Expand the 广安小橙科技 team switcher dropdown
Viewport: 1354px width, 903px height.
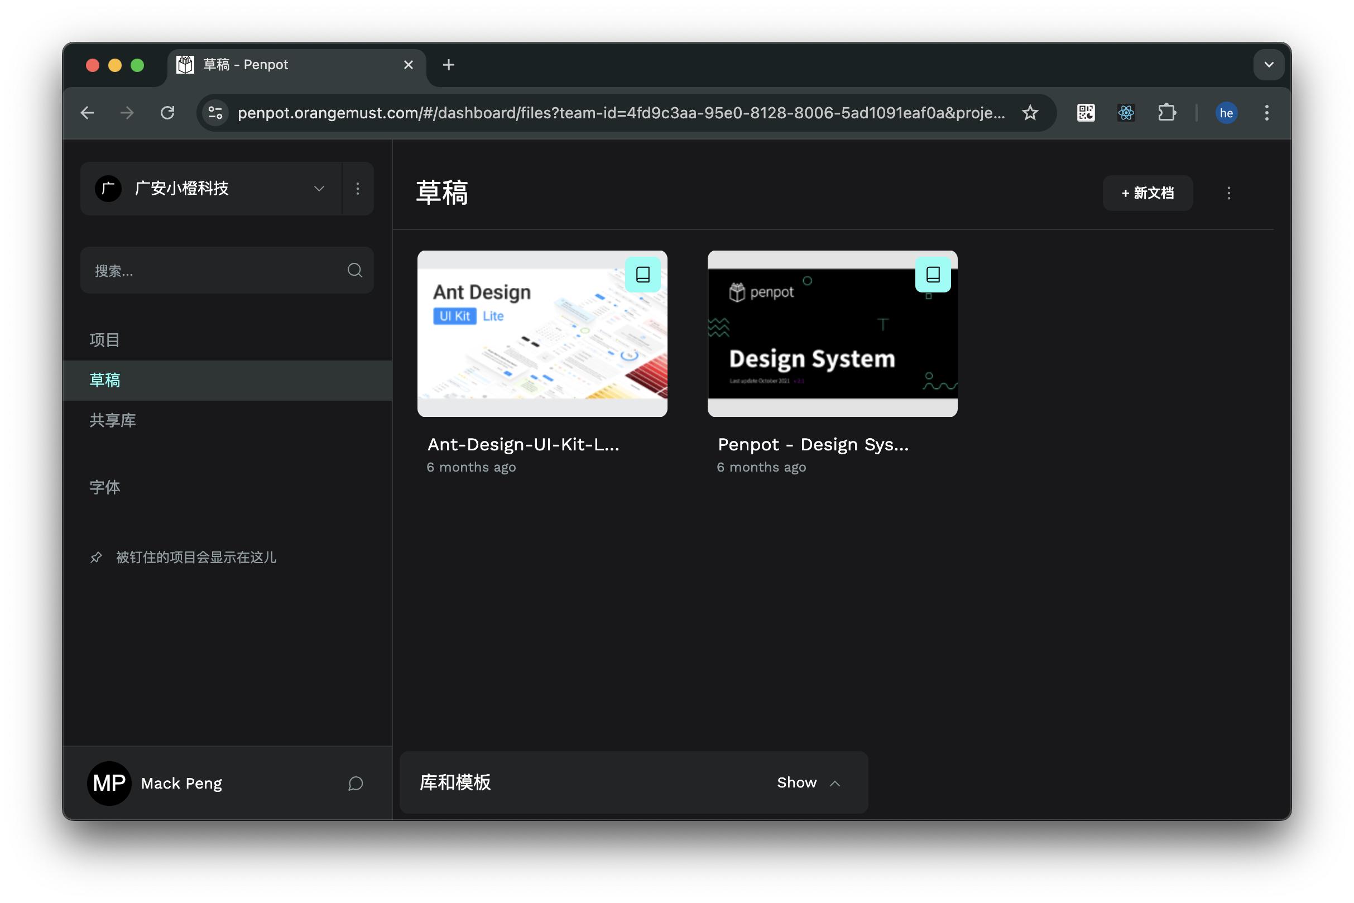[319, 188]
